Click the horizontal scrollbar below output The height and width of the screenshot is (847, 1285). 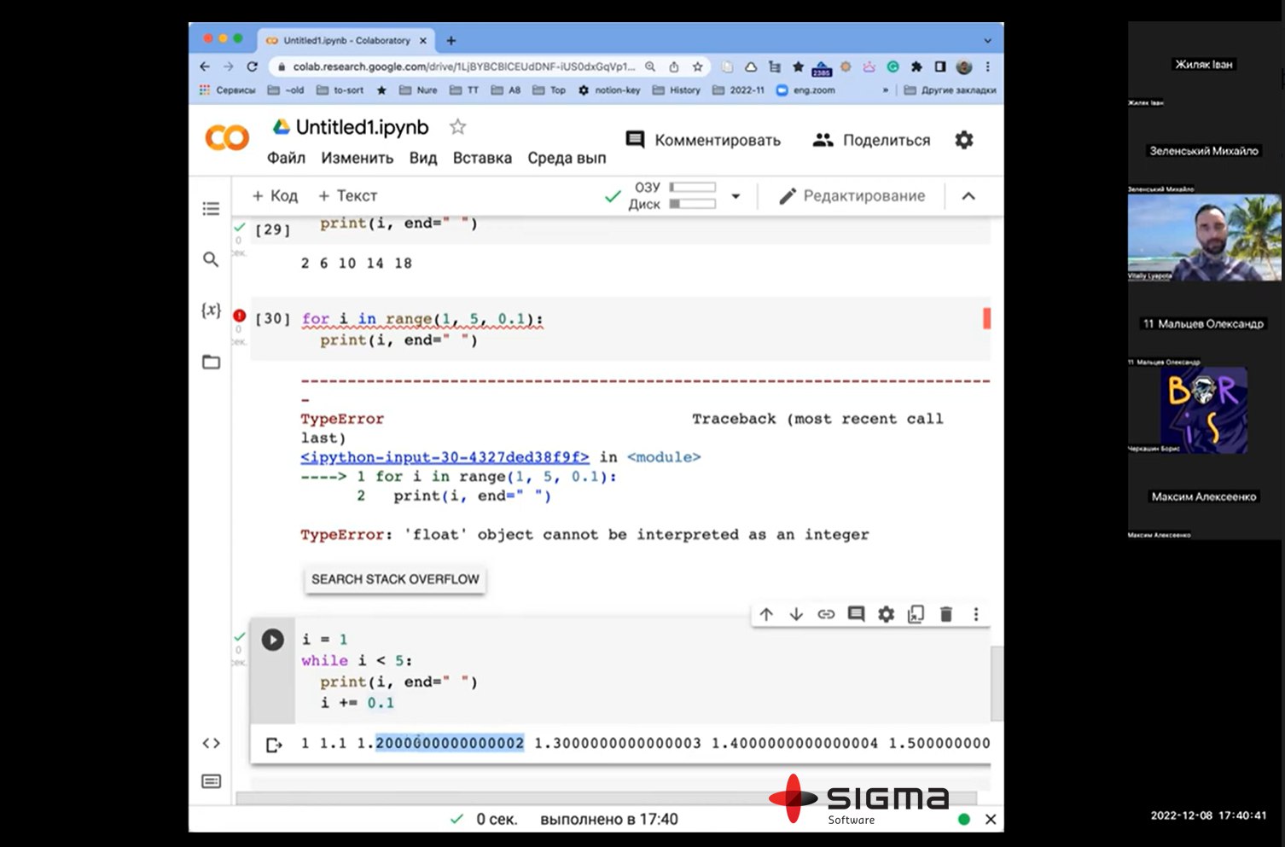pos(597,798)
